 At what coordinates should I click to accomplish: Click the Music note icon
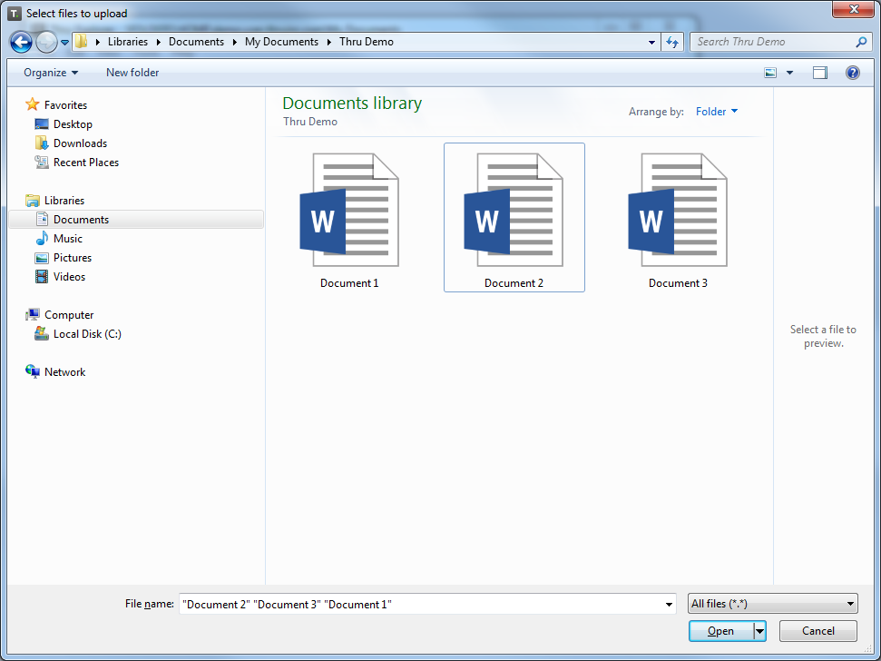(x=42, y=238)
